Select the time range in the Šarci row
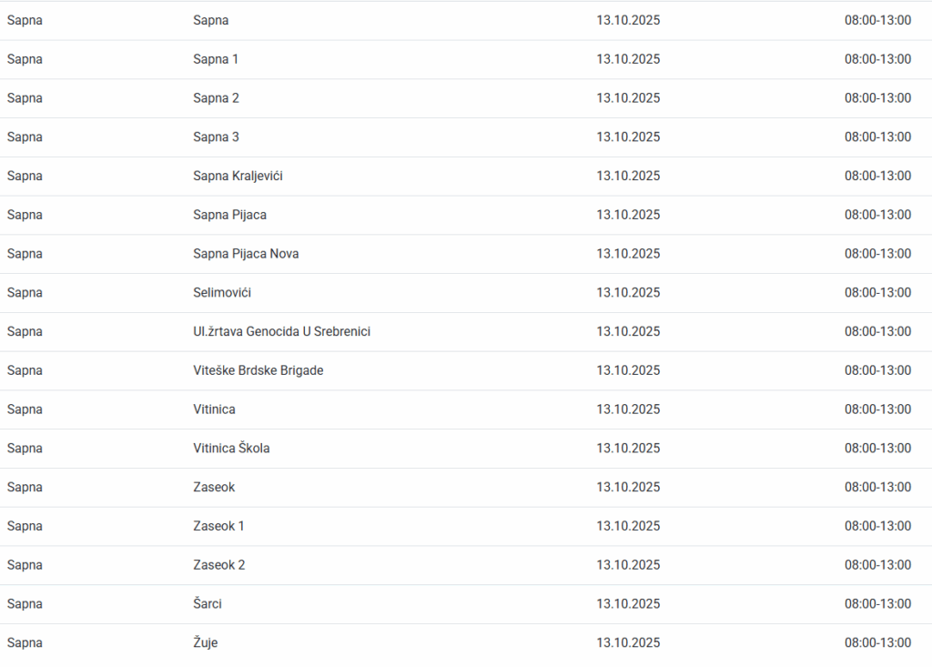This screenshot has width=932, height=667. pyautogui.click(x=877, y=603)
